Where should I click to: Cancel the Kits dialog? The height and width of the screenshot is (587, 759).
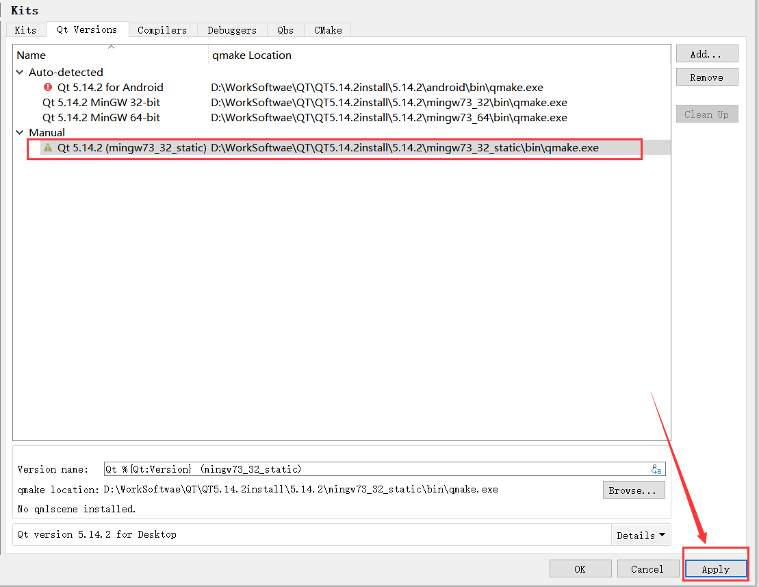(647, 569)
